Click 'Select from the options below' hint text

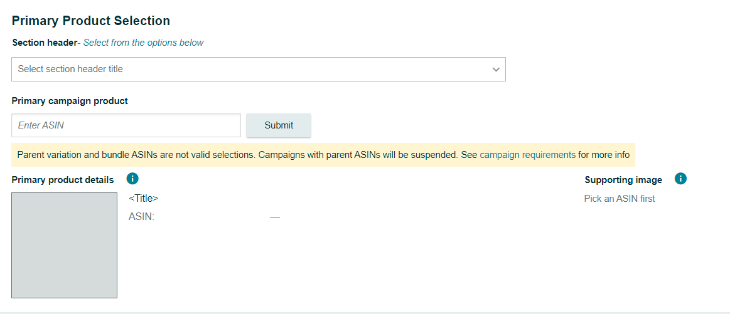(x=144, y=43)
